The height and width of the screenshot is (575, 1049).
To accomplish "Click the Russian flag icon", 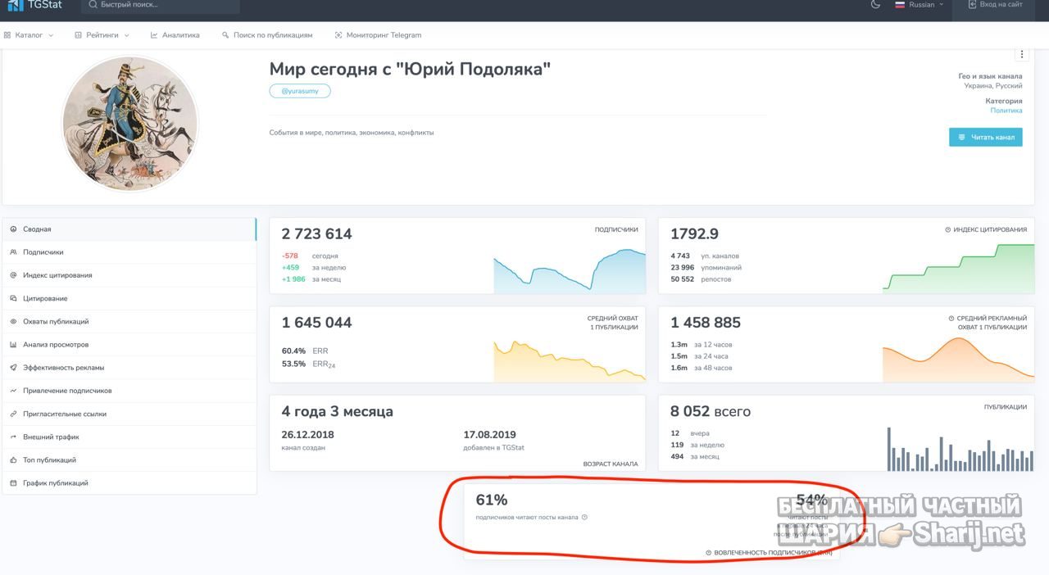I will pyautogui.click(x=900, y=5).
